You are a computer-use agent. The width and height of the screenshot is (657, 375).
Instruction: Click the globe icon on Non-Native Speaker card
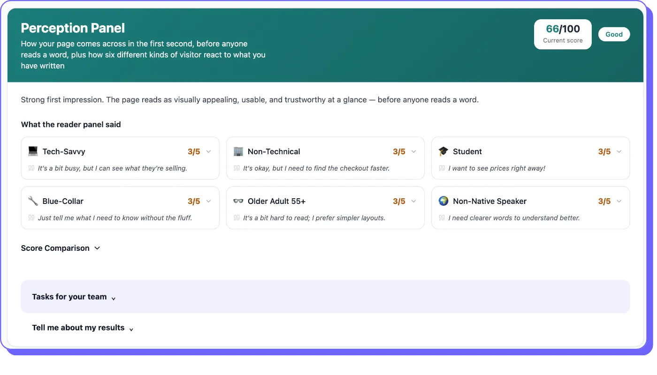click(x=443, y=201)
